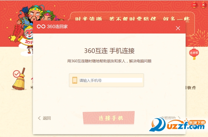The height and width of the screenshot is (137, 208).
Task: Click the red checkmark circle near broom
Action: coord(17,74)
